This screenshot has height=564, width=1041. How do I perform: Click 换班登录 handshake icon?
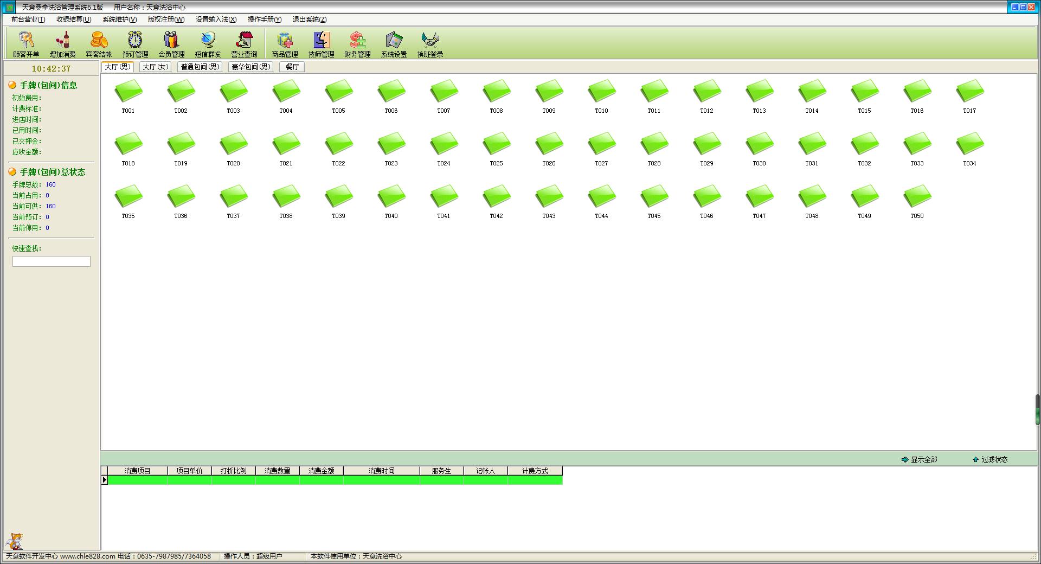pos(430,44)
